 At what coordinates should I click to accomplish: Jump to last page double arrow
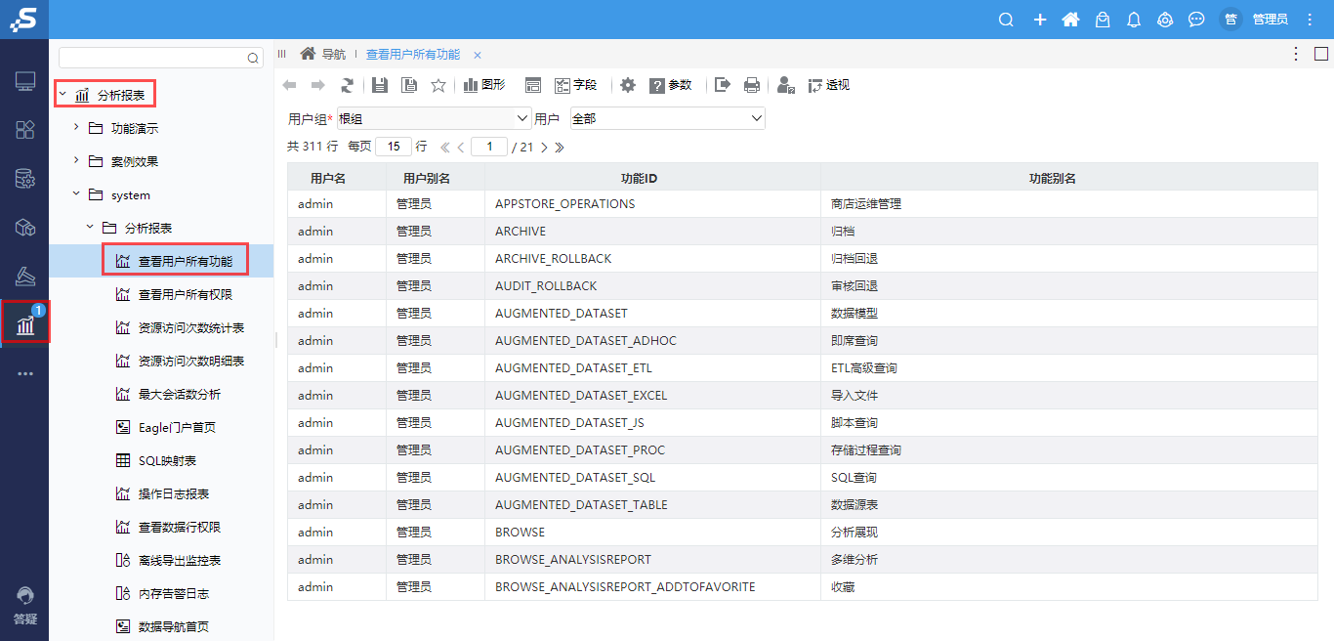pyautogui.click(x=560, y=148)
